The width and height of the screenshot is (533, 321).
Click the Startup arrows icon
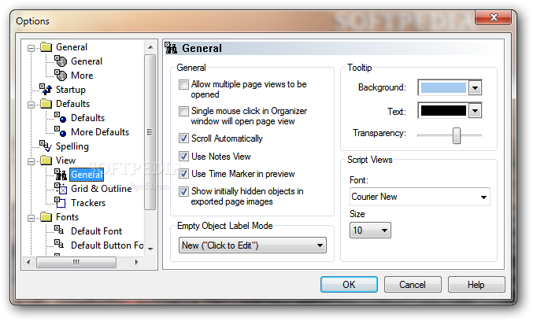[x=46, y=90]
